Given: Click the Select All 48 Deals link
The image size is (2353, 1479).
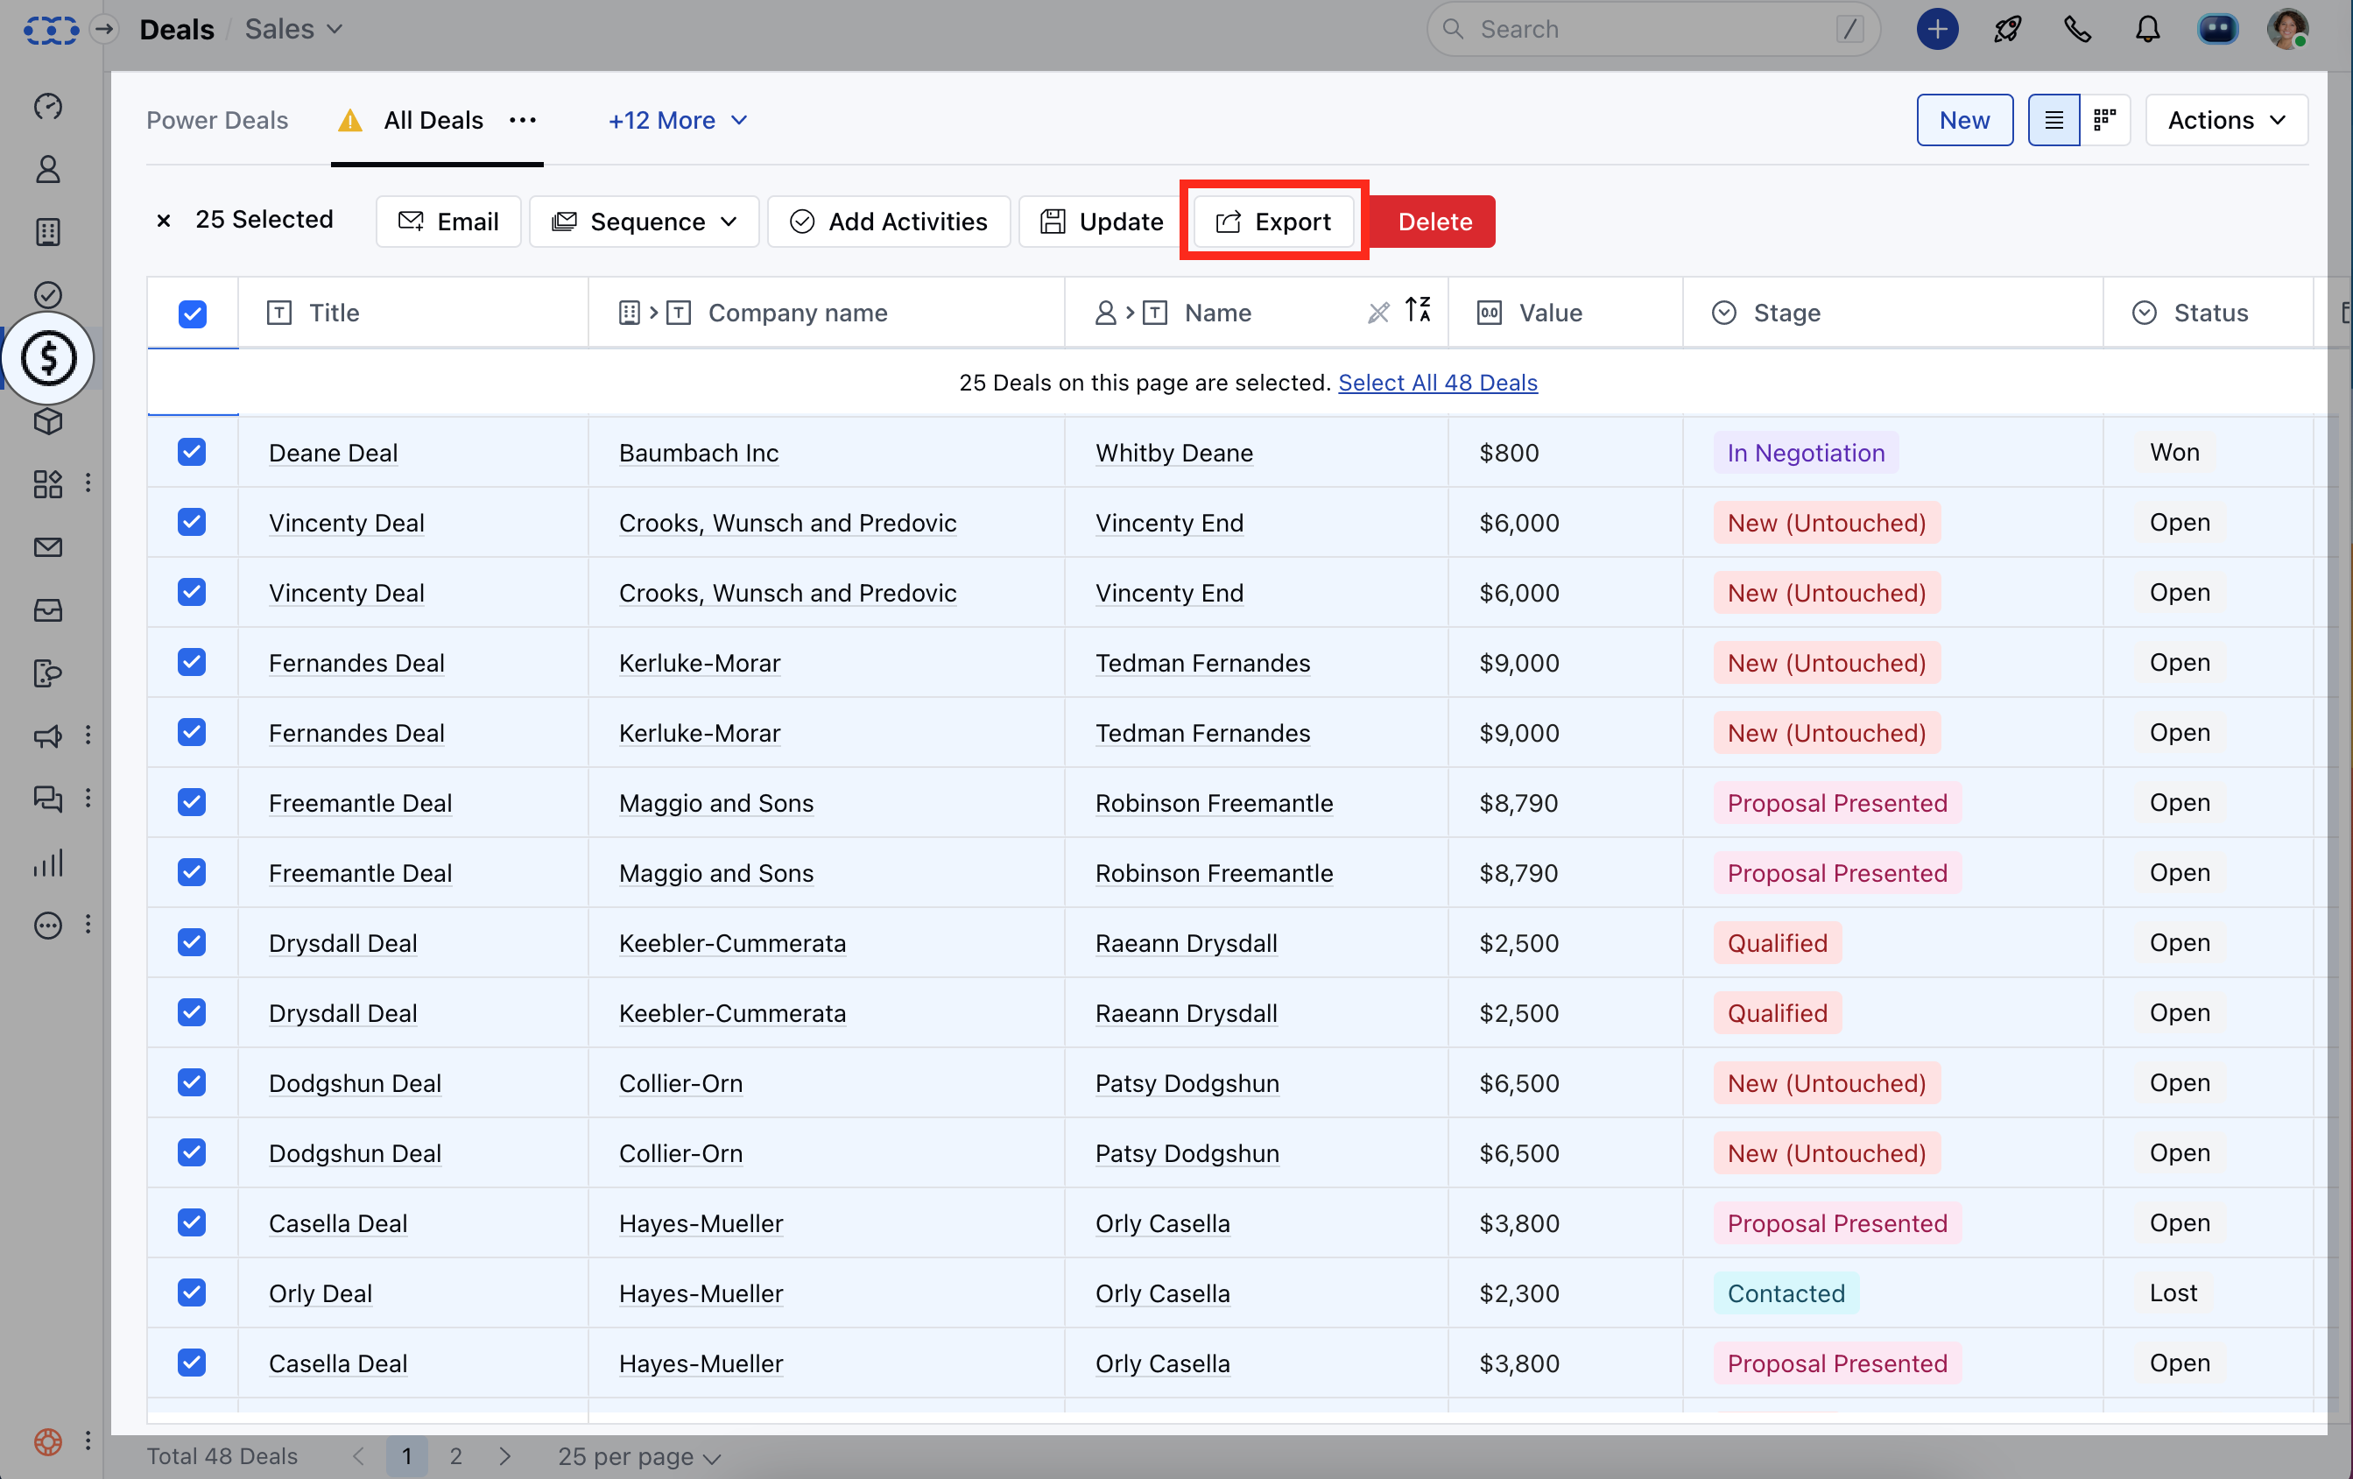Looking at the screenshot, I should tap(1437, 383).
